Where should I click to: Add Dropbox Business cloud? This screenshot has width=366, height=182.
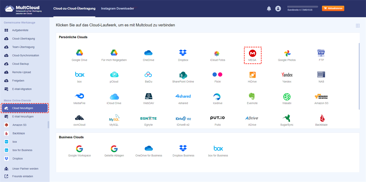(183, 148)
